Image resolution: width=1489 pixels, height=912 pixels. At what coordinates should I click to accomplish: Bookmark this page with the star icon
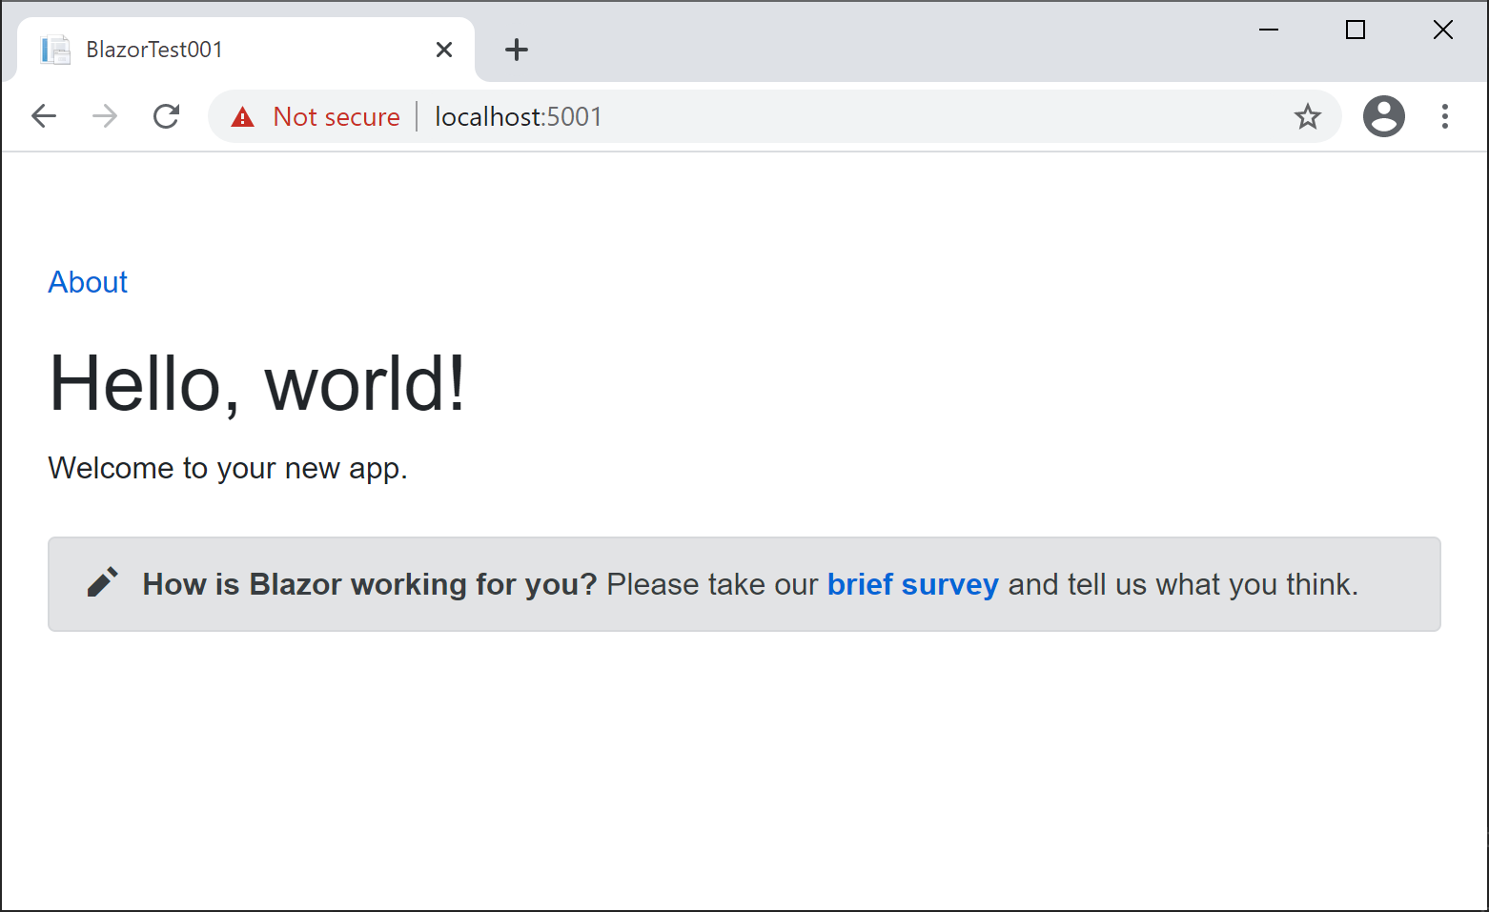click(x=1308, y=116)
